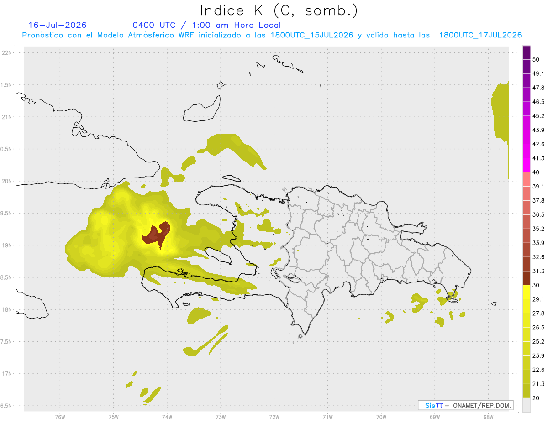Click the "76W" longitude label
The image size is (548, 423).
[x=60, y=417]
